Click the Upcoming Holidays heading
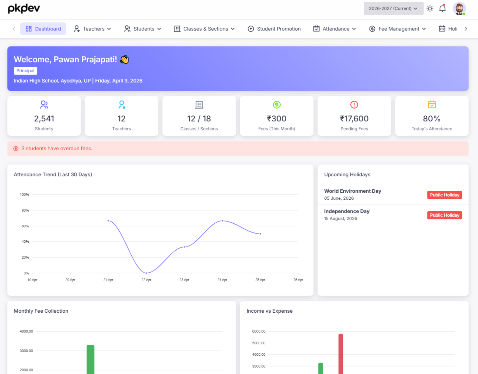This screenshot has width=478, height=374. pos(347,175)
